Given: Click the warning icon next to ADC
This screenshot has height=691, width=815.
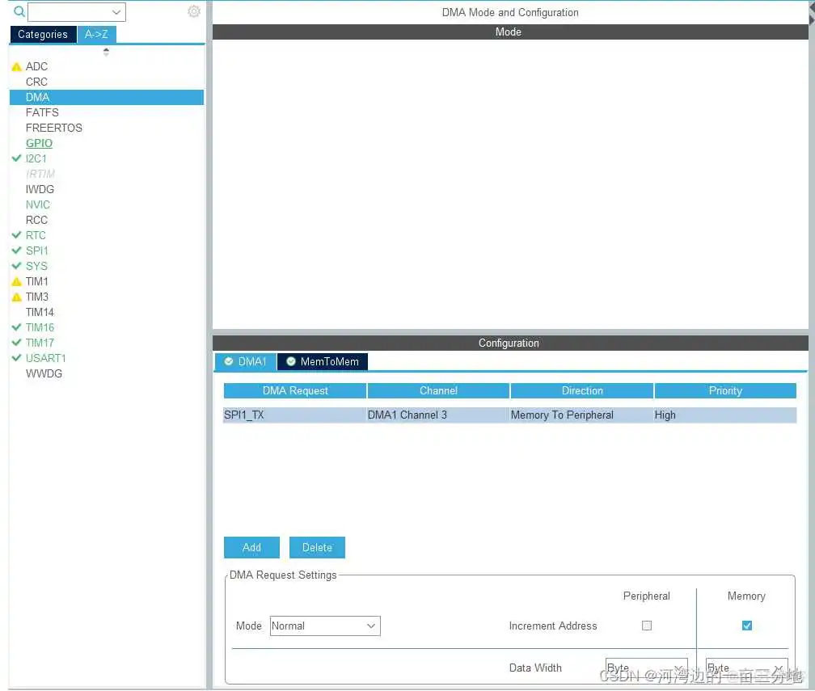Looking at the screenshot, I should (x=16, y=66).
